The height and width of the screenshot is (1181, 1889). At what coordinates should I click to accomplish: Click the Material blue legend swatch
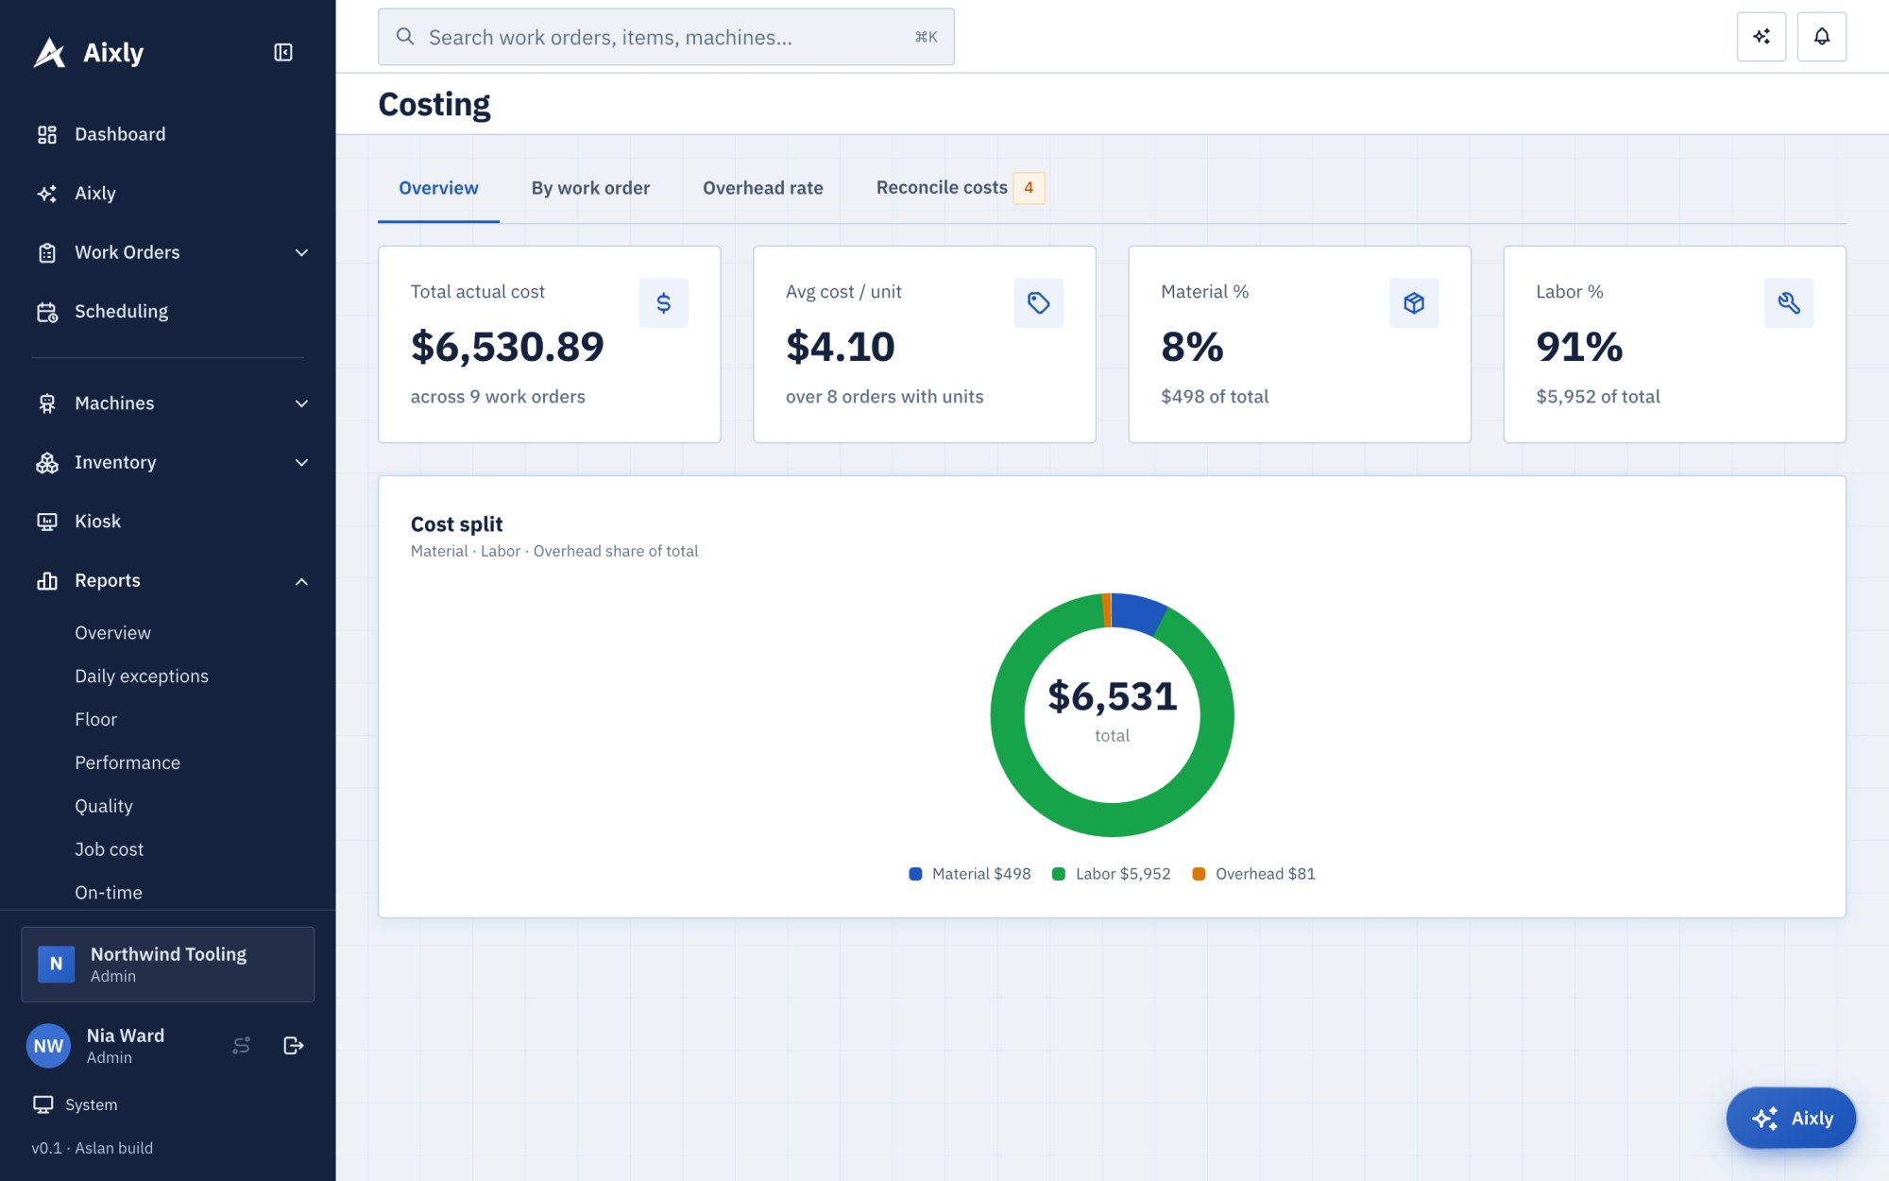(x=915, y=874)
